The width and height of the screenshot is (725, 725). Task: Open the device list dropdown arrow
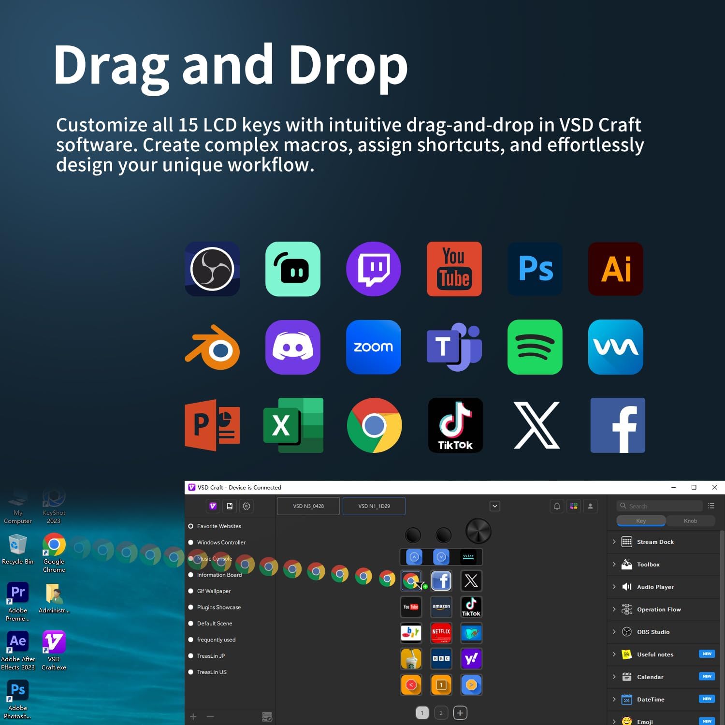point(495,506)
